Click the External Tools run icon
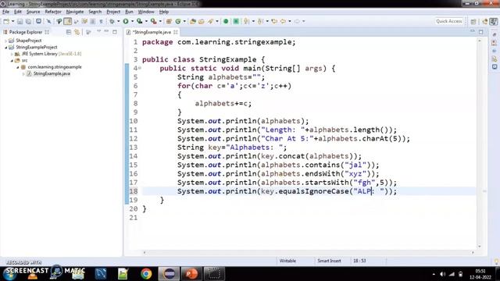The height and width of the screenshot is (281, 500). click(153, 21)
